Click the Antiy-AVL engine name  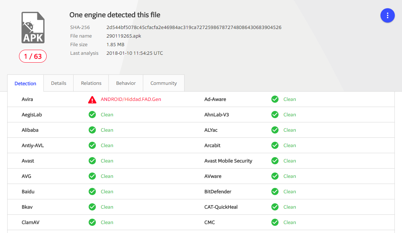[x=33, y=146]
